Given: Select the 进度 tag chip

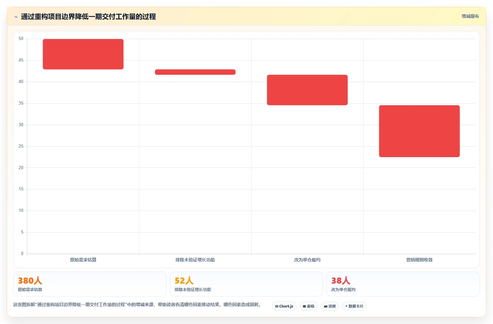Looking at the screenshot, I should click(330, 306).
